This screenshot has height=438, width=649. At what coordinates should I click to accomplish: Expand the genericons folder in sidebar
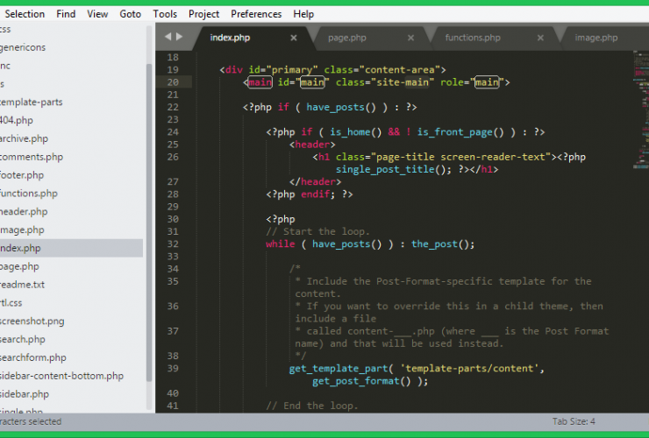(25, 46)
